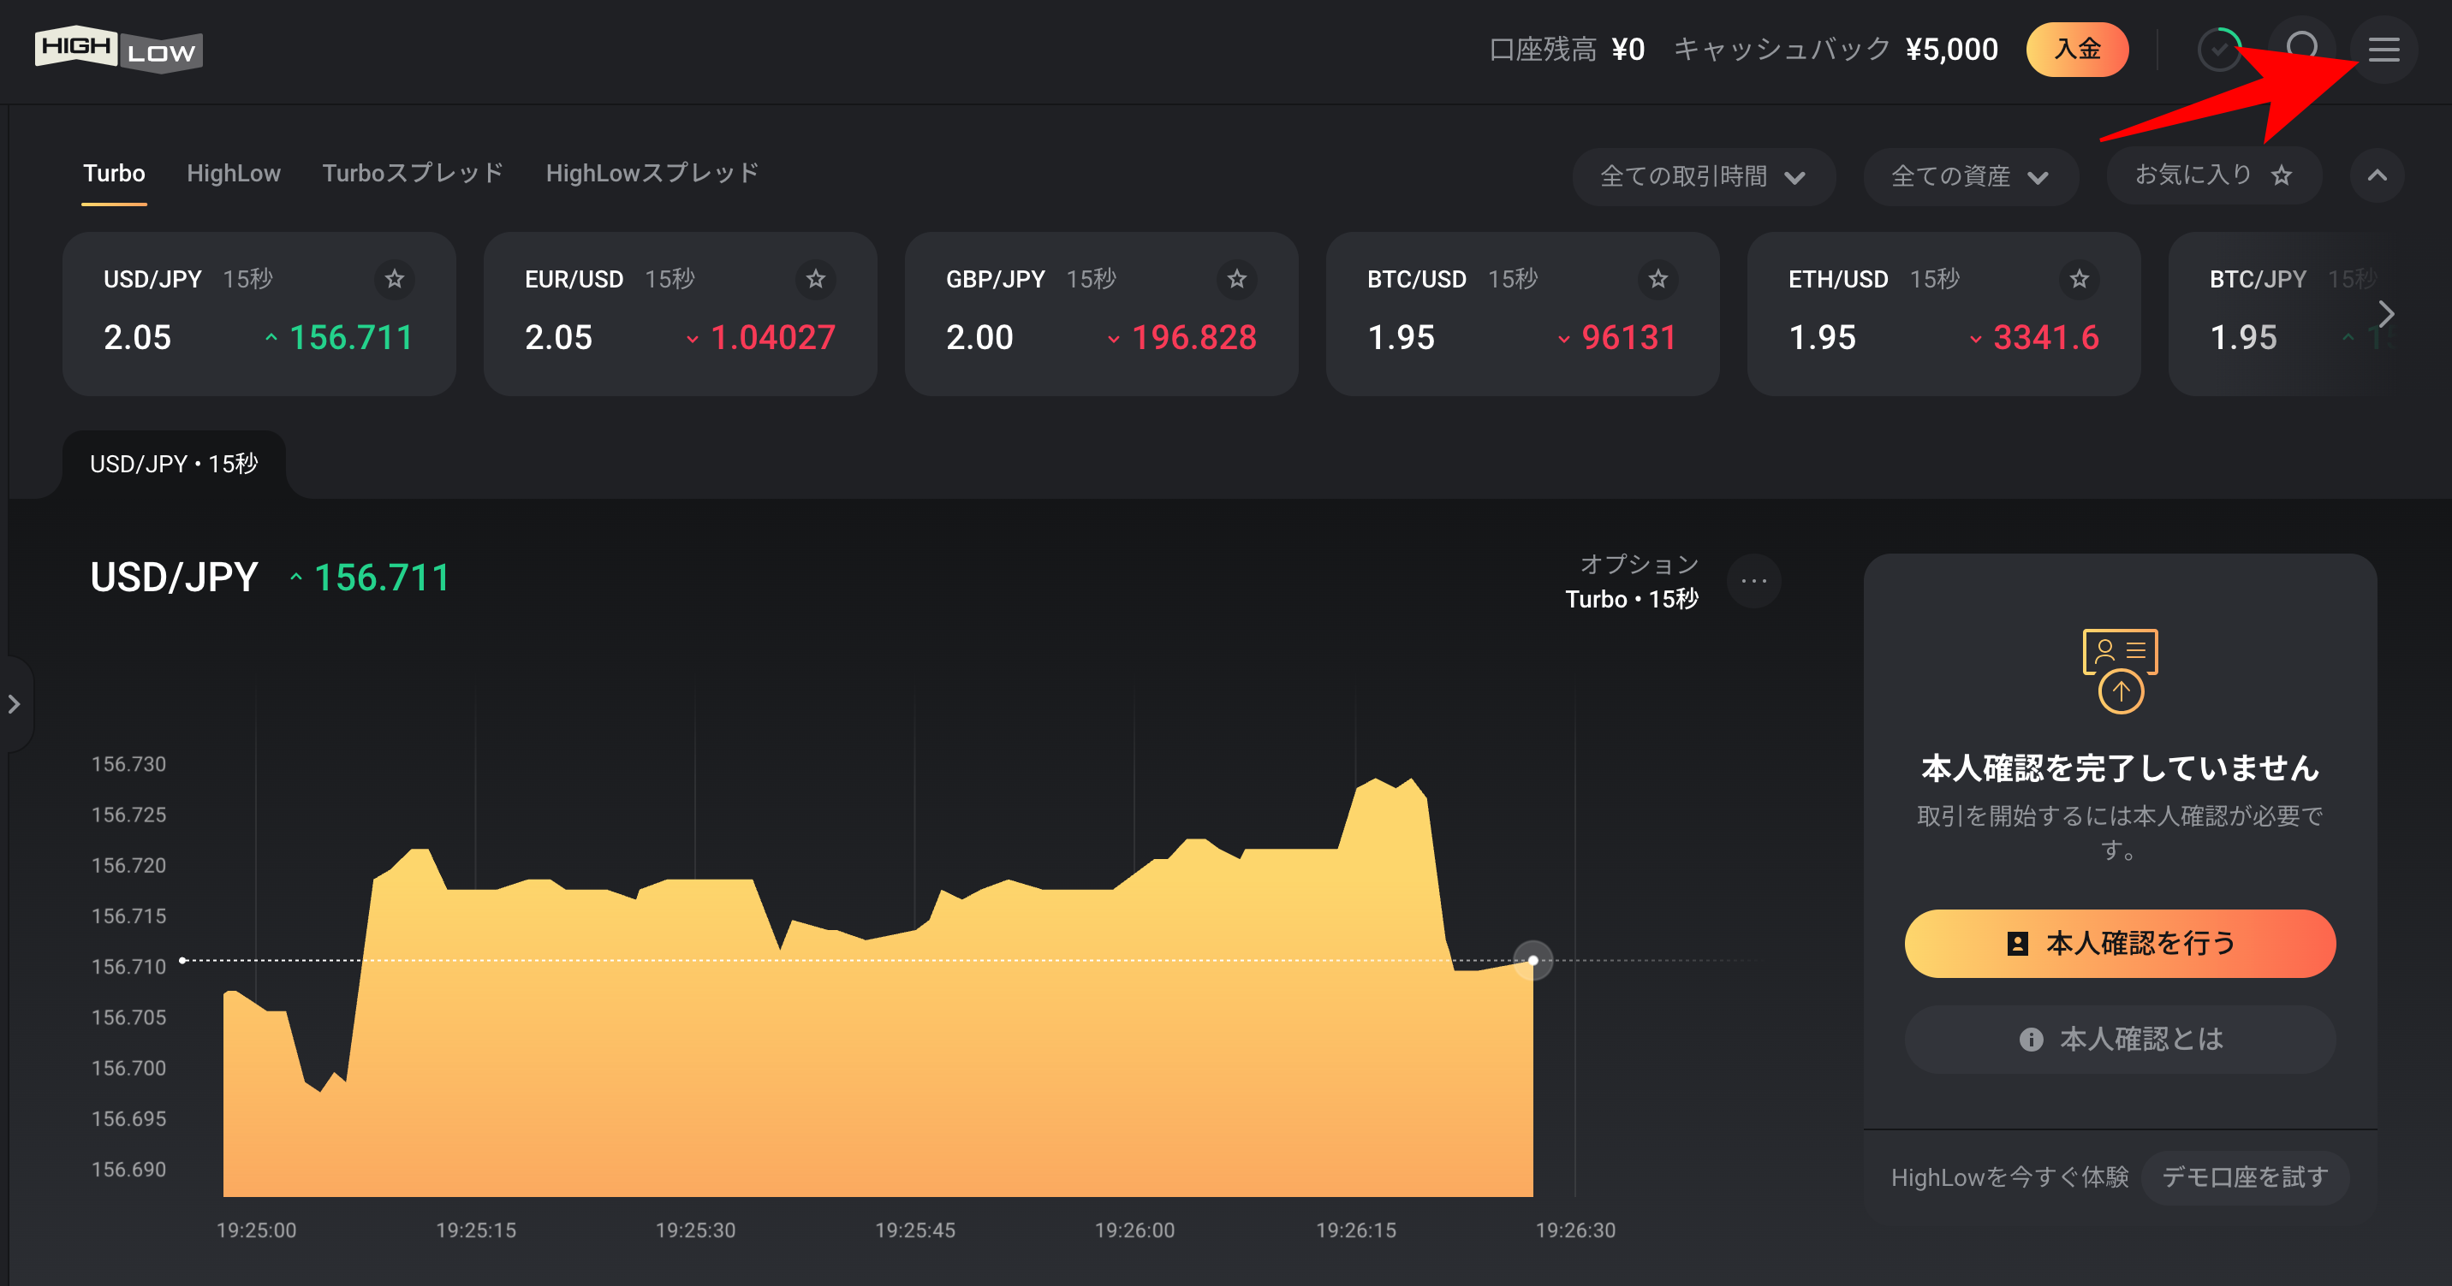Click the HighLowを今すぐ体験 text
Image resolution: width=2452 pixels, height=1286 pixels.
pos(2009,1177)
